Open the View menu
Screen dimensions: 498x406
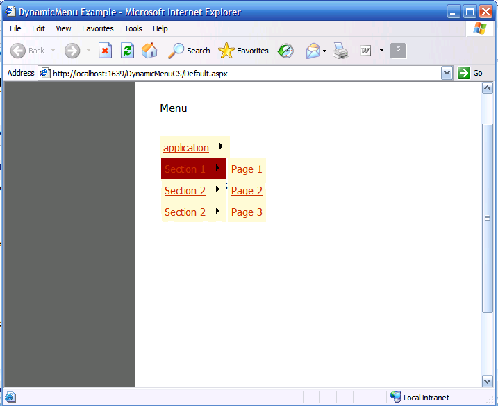tap(63, 28)
